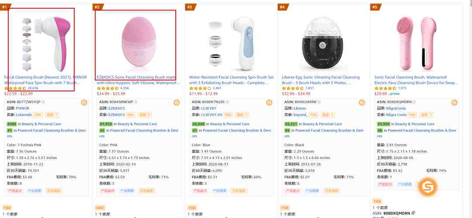Image resolution: width=472 pixels, height=218 pixels.
Task: Open seller Lolanndic link
Action: pyautogui.click(x=24, y=115)
